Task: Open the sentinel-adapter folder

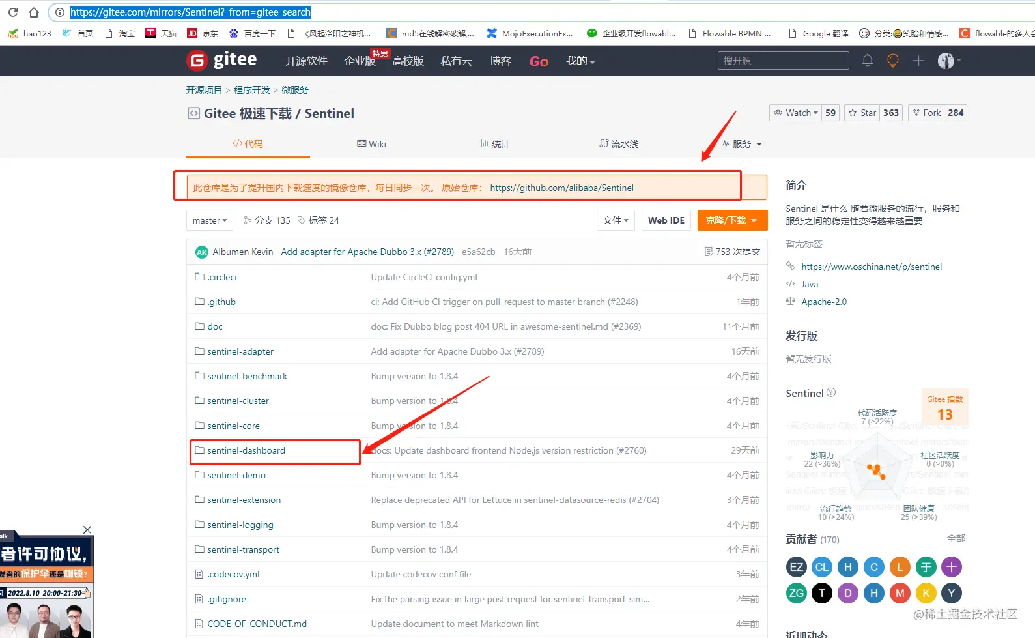Action: 240,351
